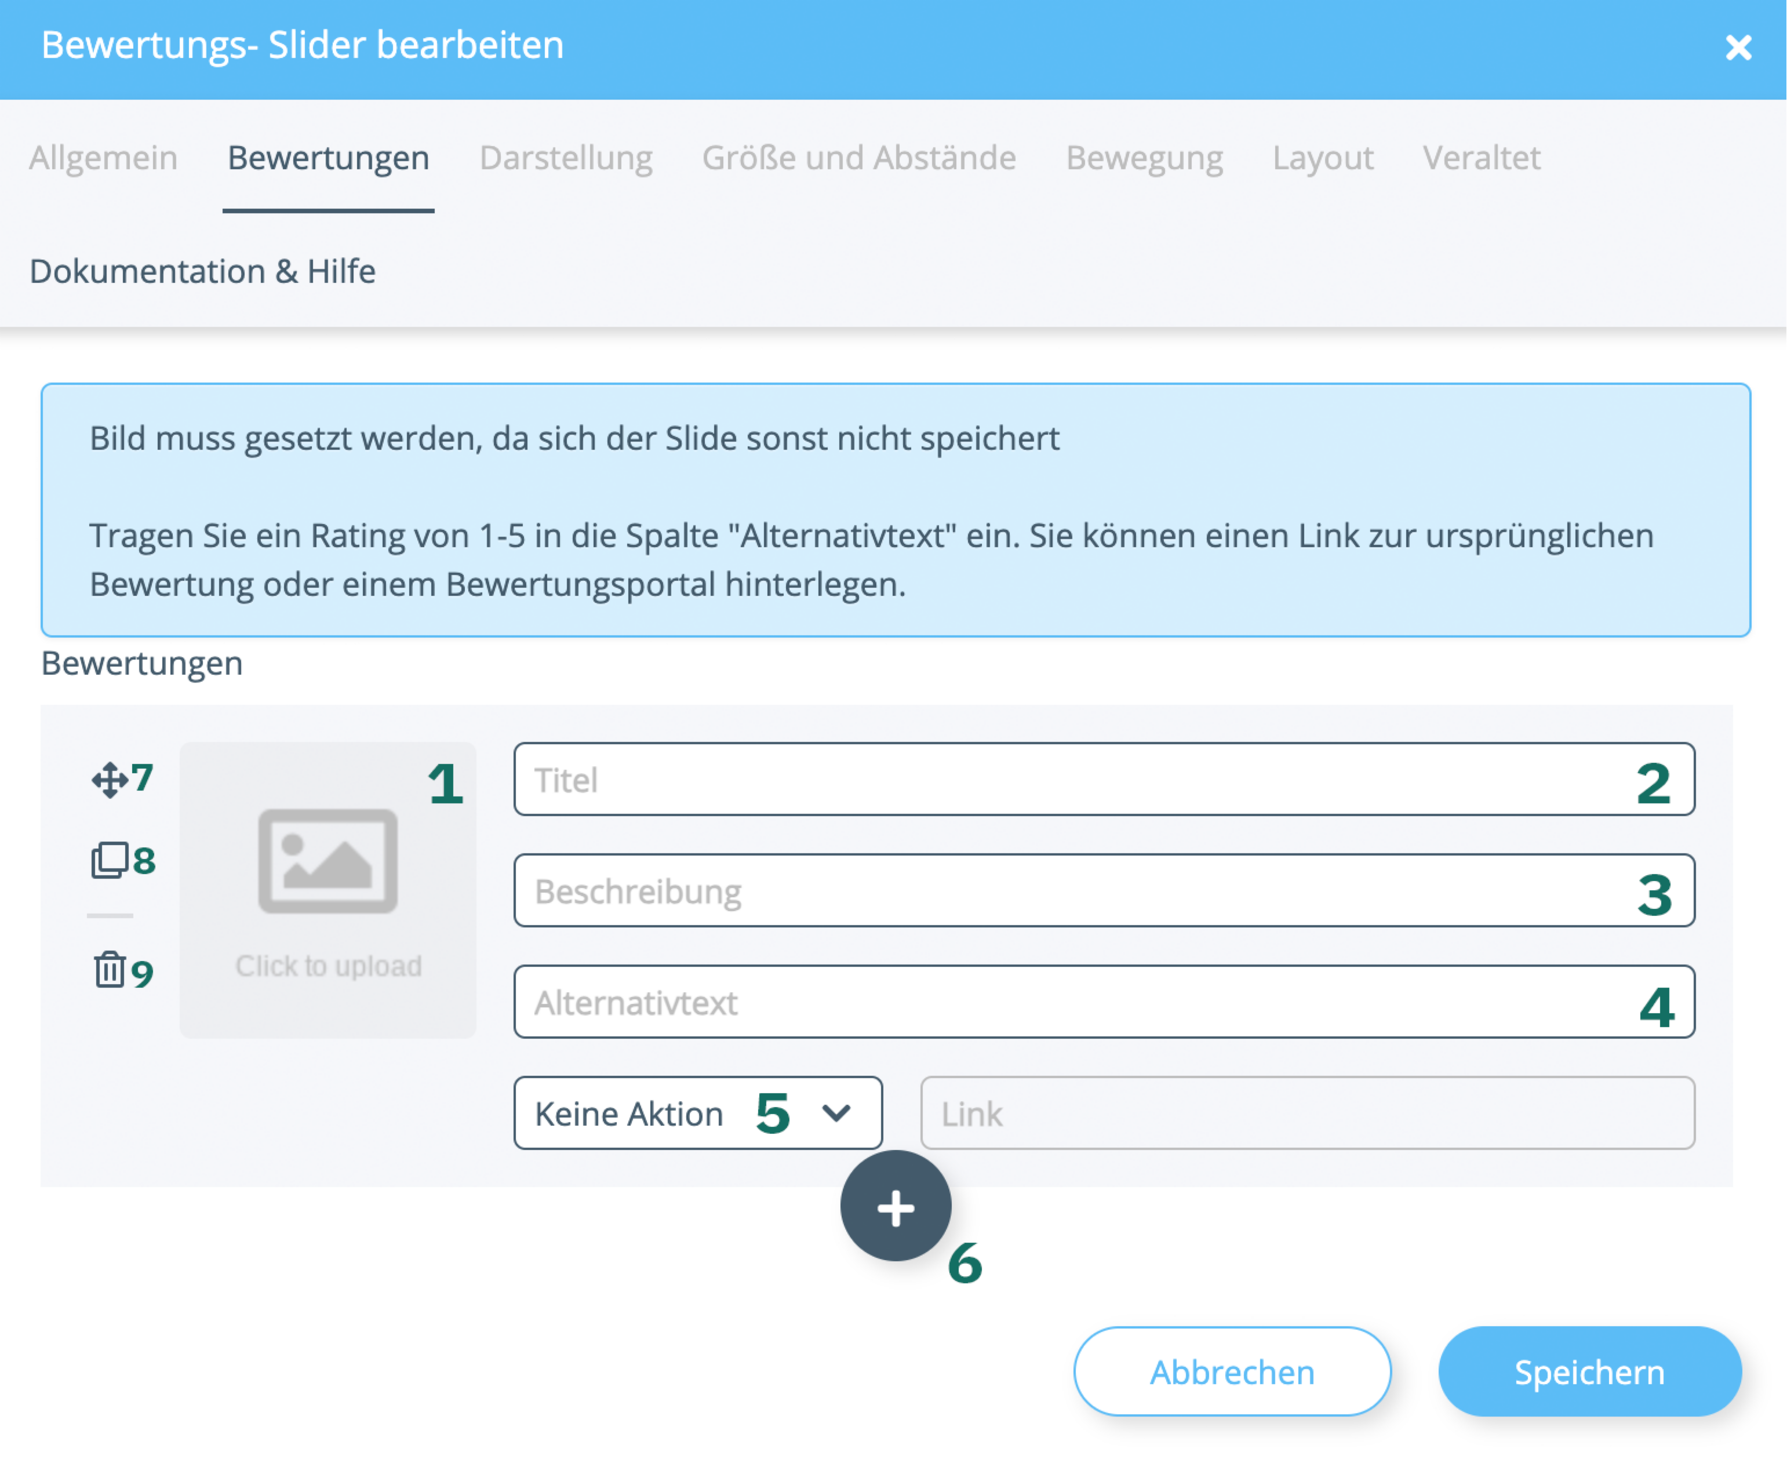Viewport: 1787px width, 1463px height.
Task: Switch to the Allgemein tab
Action: pyautogui.click(x=103, y=158)
